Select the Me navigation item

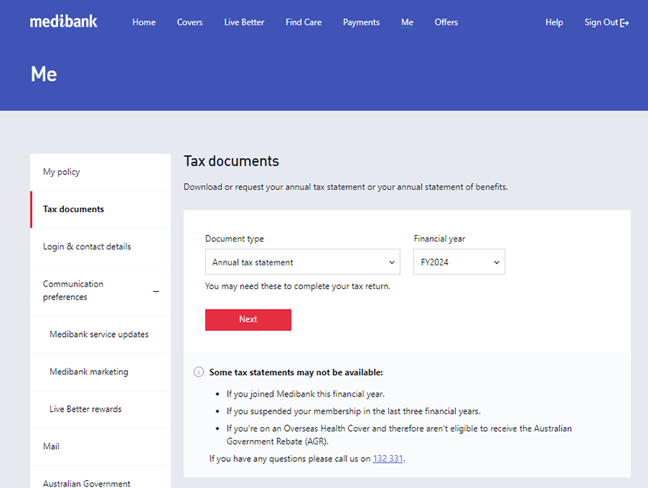[407, 22]
